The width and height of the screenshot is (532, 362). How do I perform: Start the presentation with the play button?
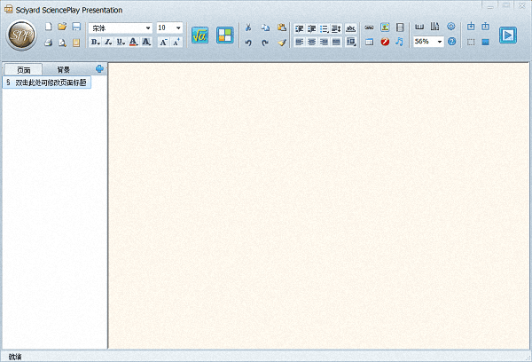coord(508,35)
